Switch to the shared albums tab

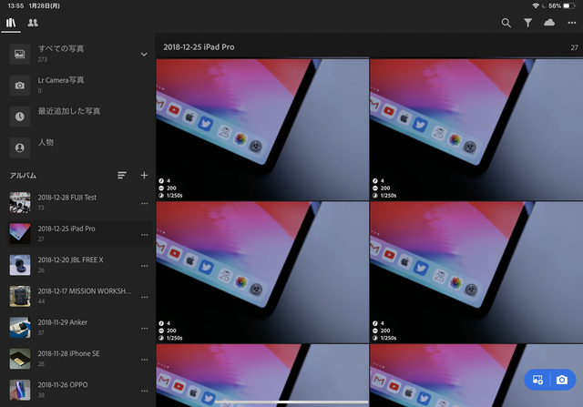click(33, 23)
